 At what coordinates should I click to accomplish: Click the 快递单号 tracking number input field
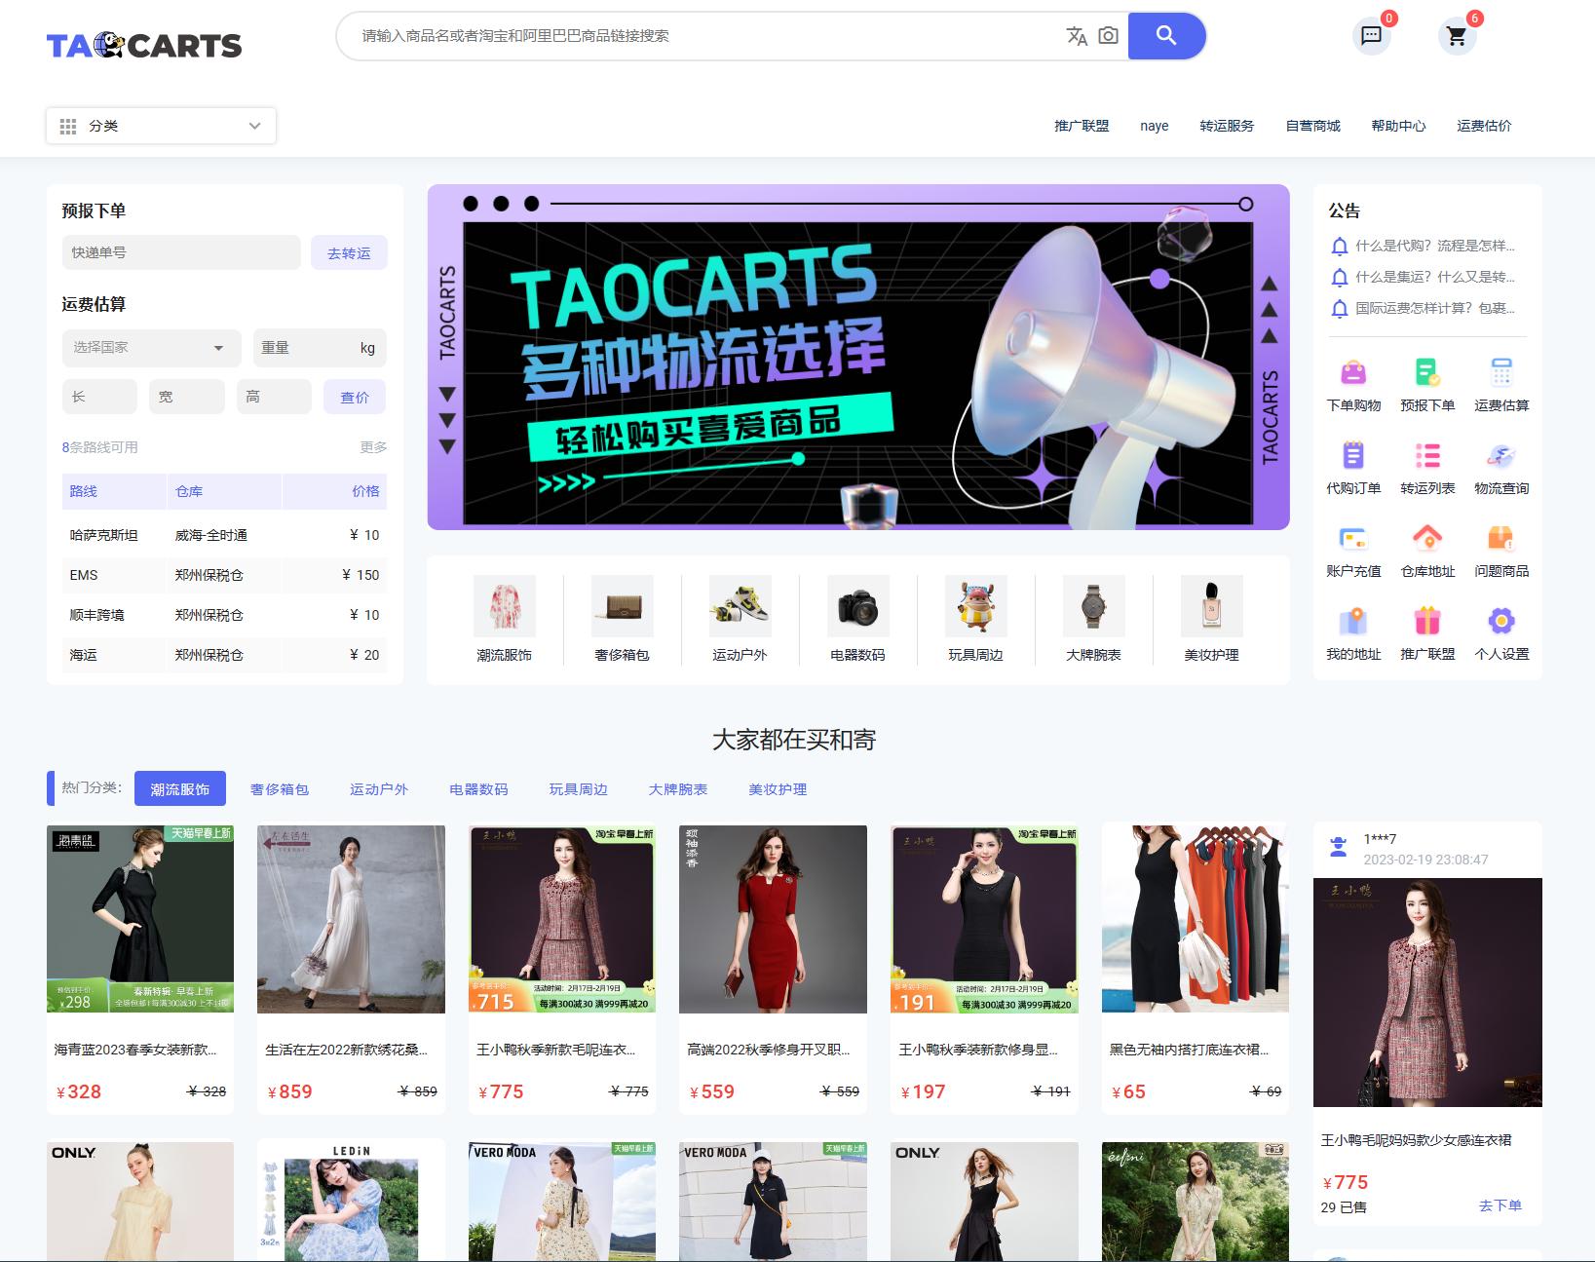(x=180, y=251)
